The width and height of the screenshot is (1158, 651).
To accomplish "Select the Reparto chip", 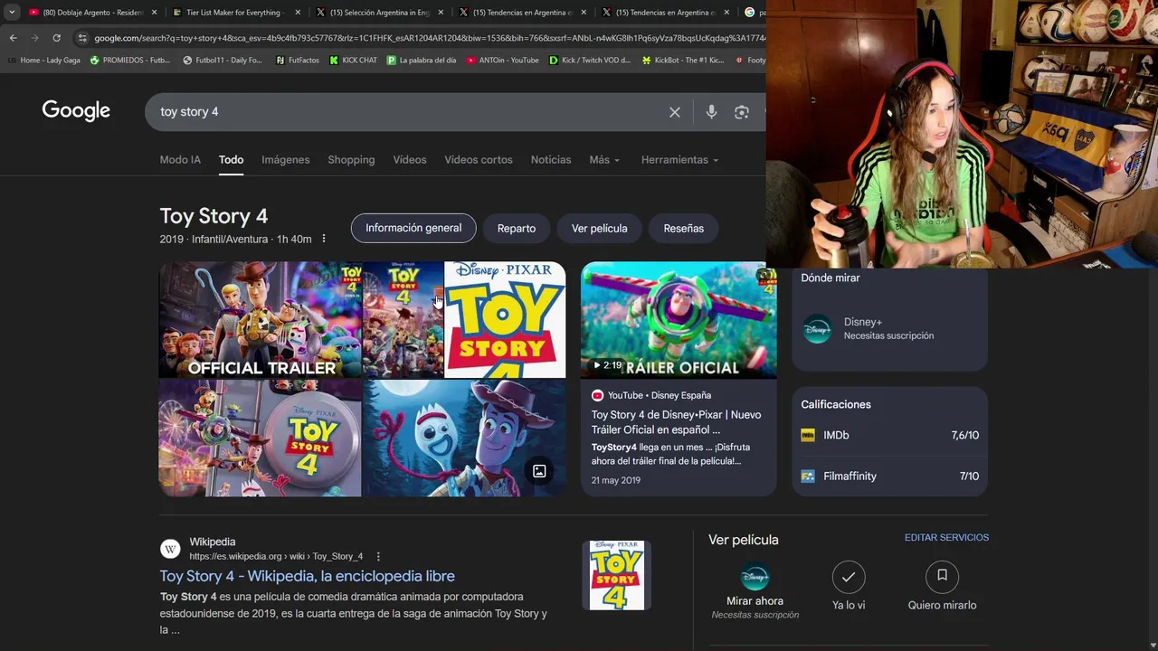I will [517, 229].
